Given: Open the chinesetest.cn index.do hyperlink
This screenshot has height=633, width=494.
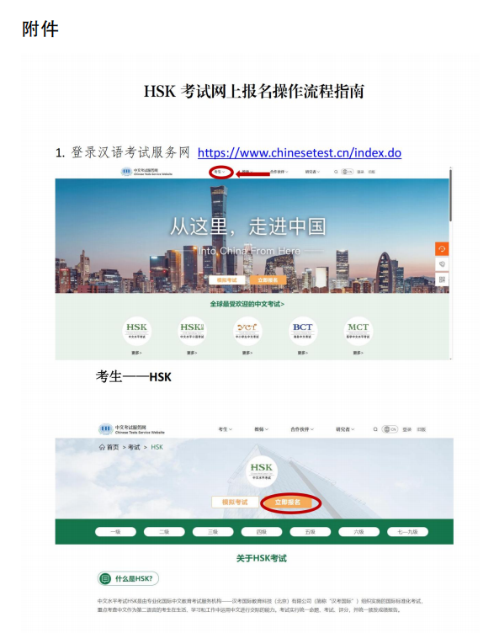Looking at the screenshot, I should click(299, 152).
